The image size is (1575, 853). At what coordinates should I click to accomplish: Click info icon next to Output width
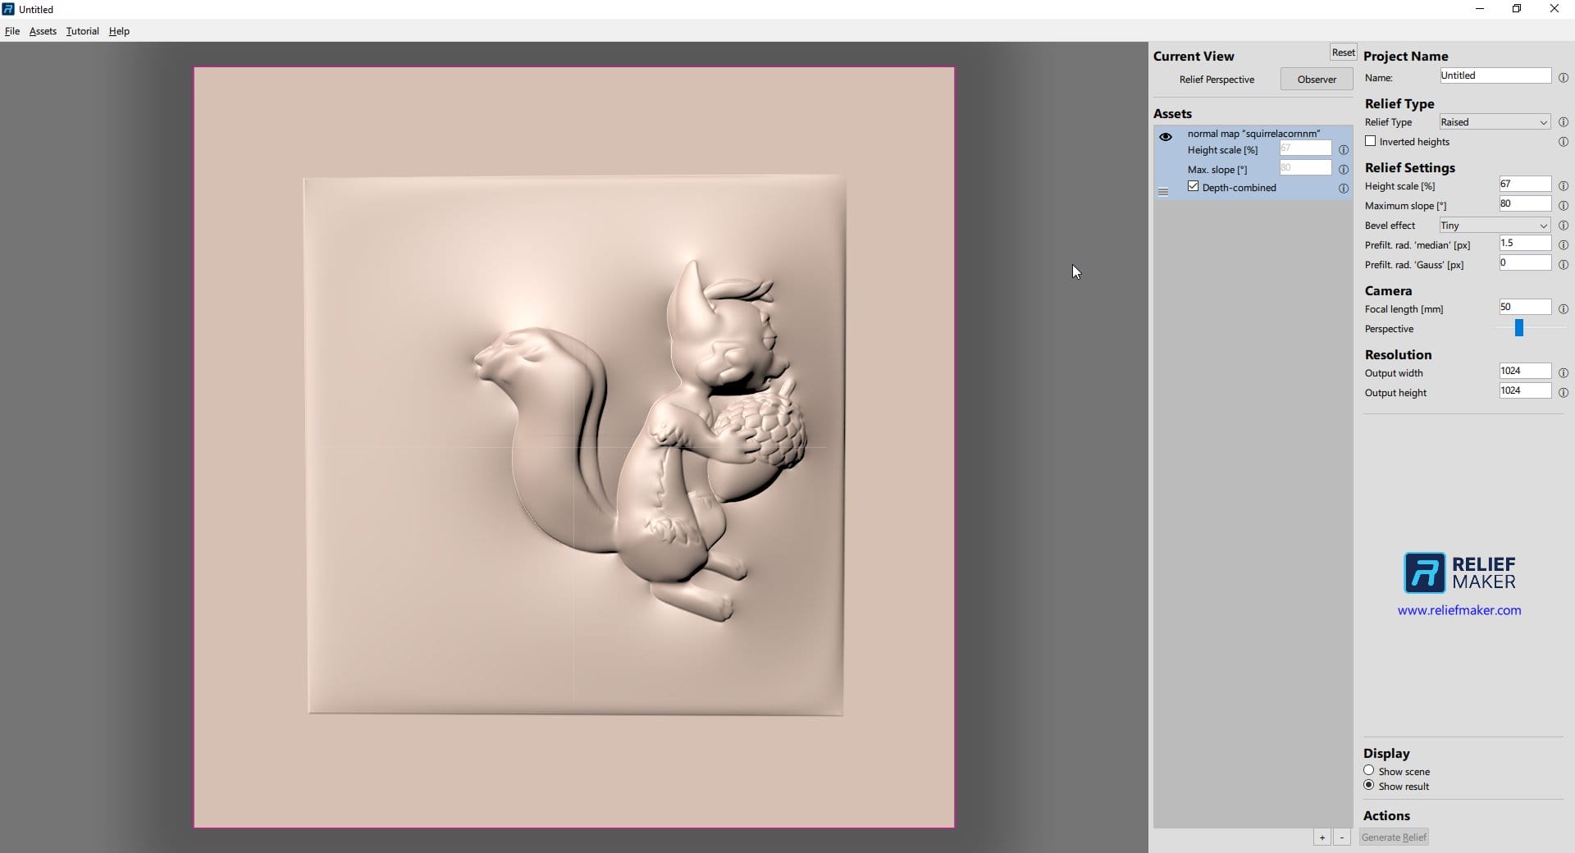coord(1563,373)
